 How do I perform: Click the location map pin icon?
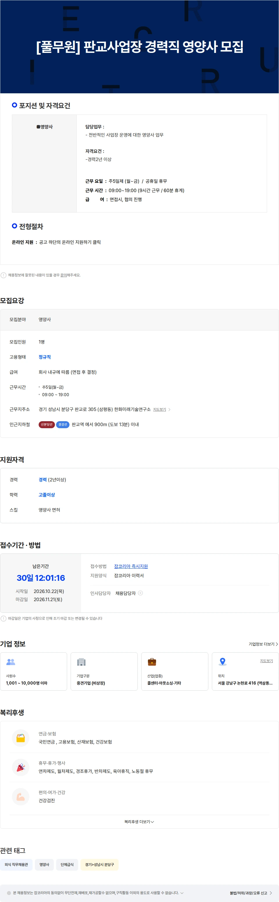pyautogui.click(x=222, y=662)
